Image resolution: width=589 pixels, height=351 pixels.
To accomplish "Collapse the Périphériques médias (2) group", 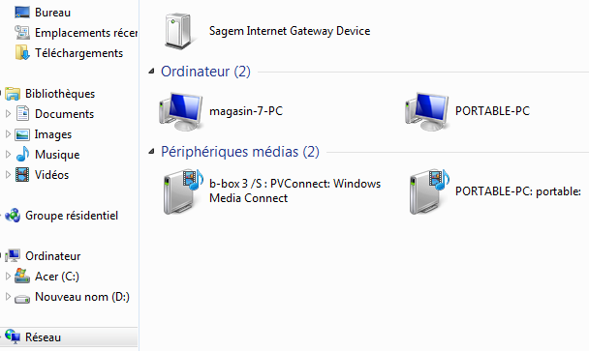I will [151, 151].
